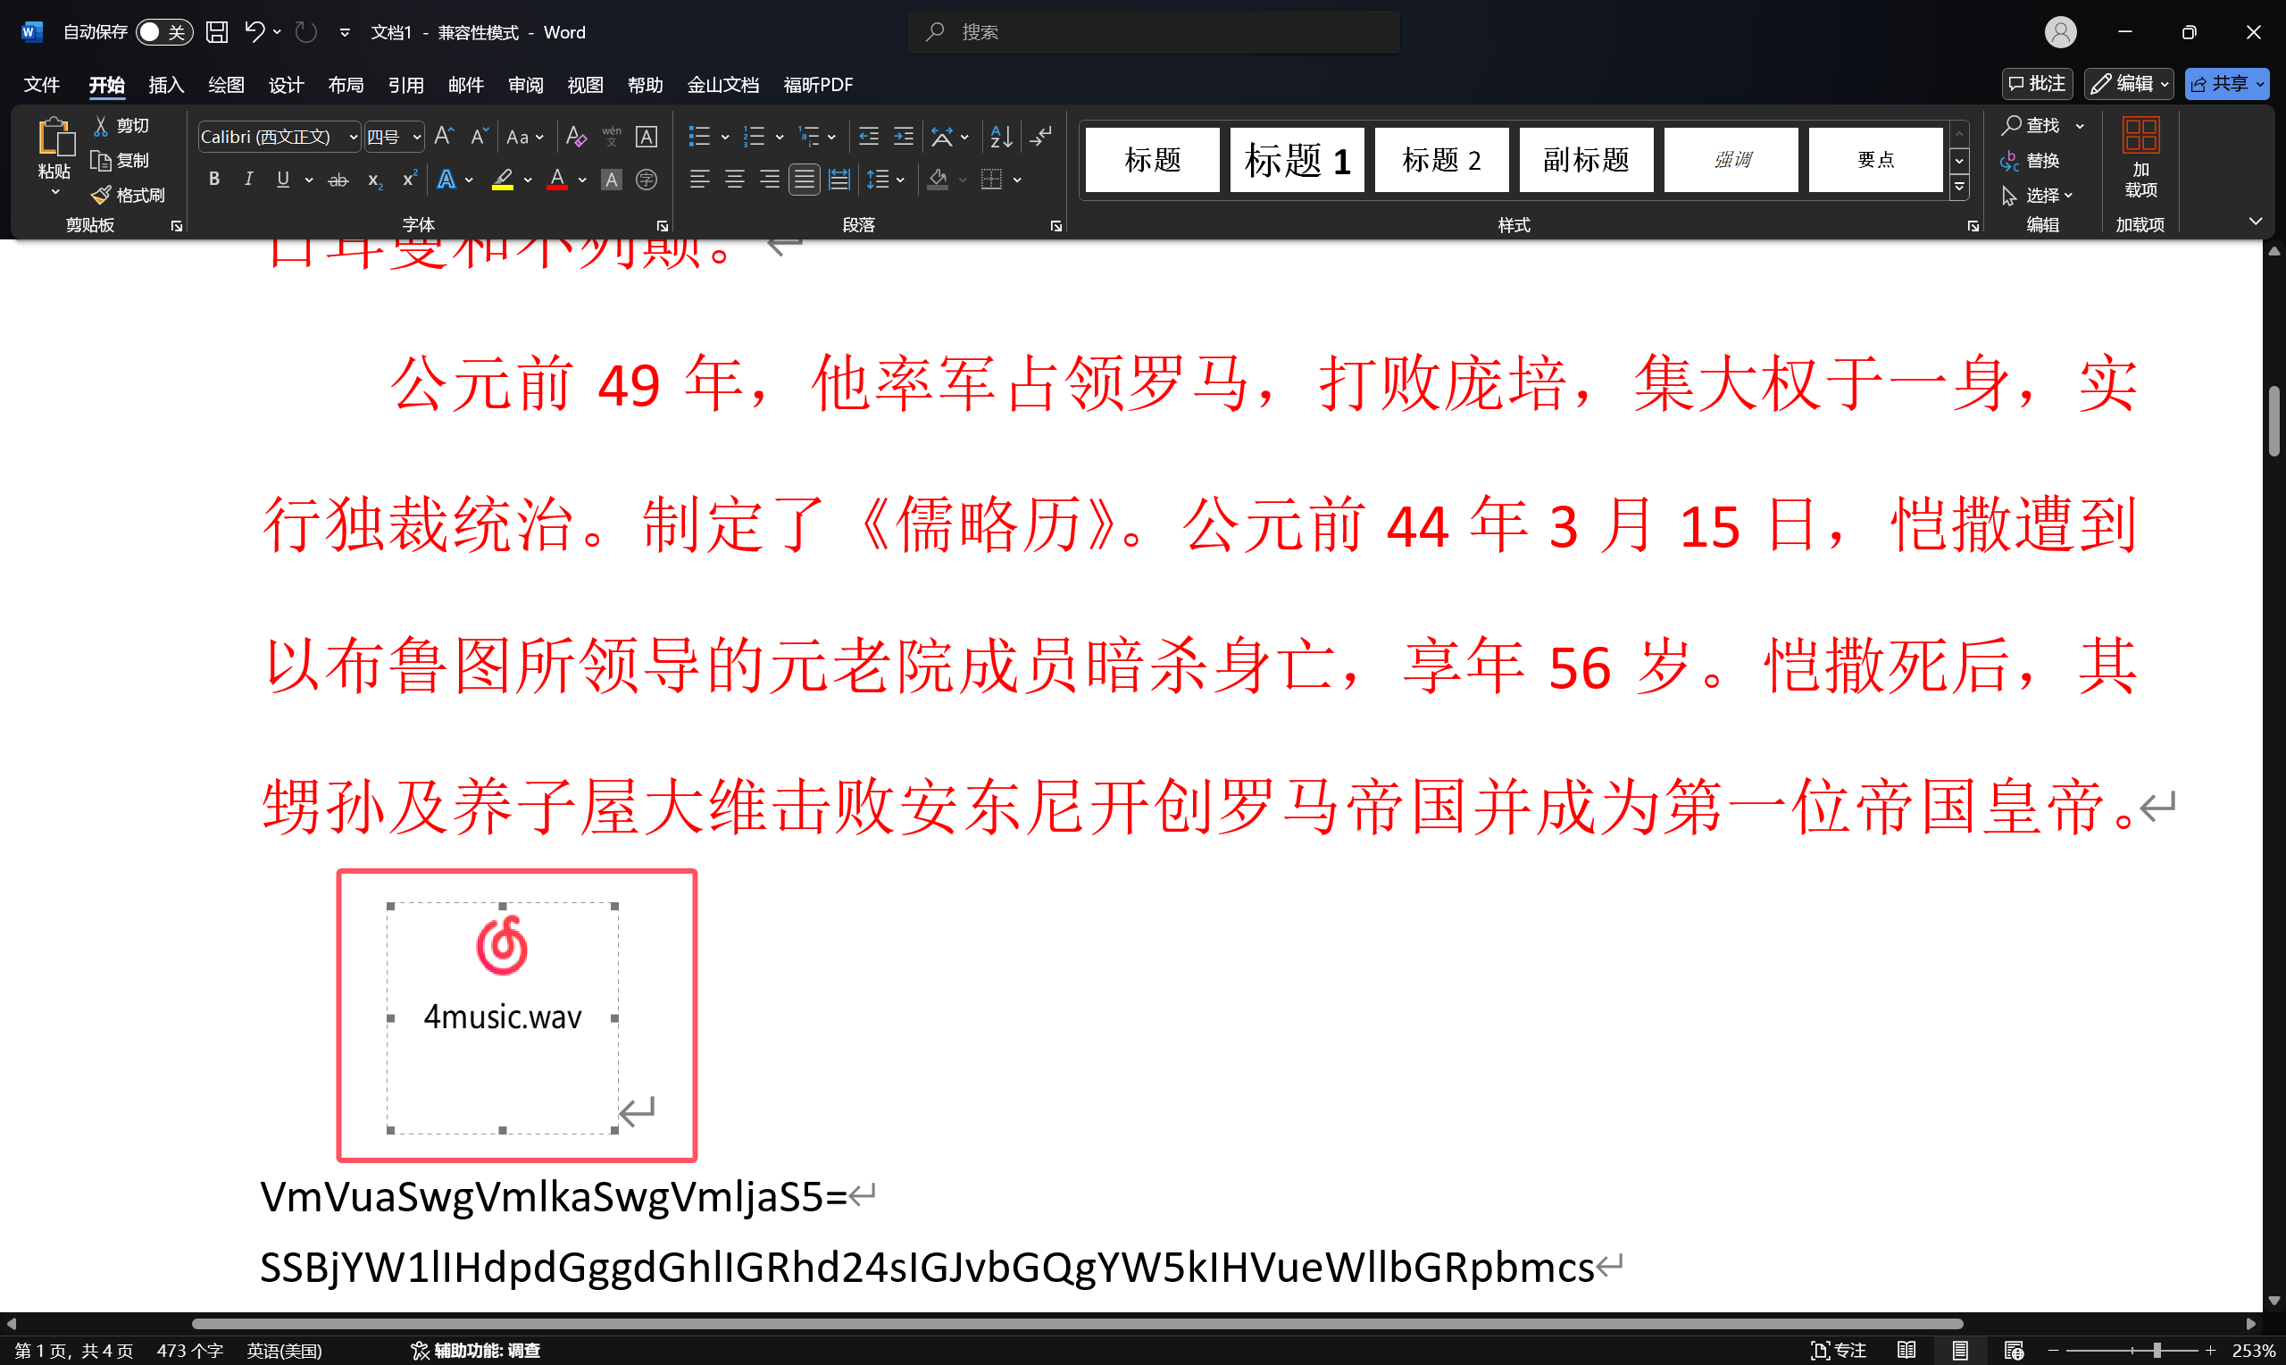Center align the paragraph
Image resolution: width=2286 pixels, height=1365 pixels.
click(x=734, y=180)
